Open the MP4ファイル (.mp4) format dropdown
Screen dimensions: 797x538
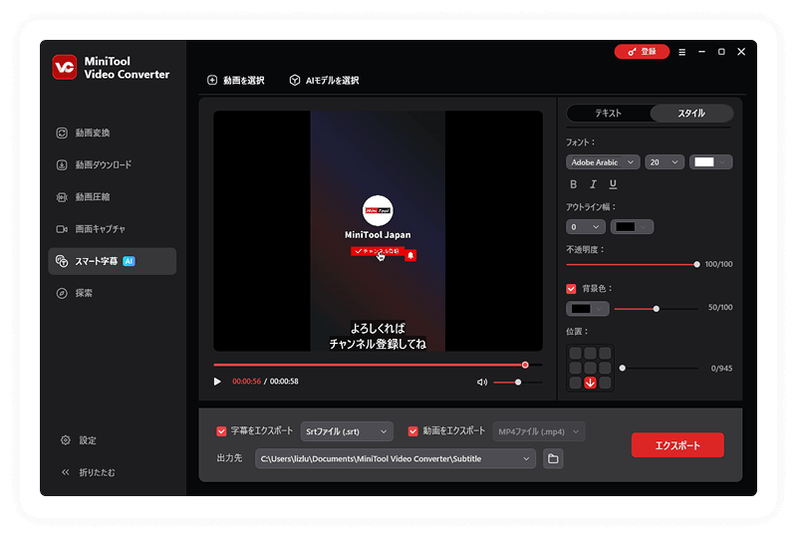coord(539,431)
